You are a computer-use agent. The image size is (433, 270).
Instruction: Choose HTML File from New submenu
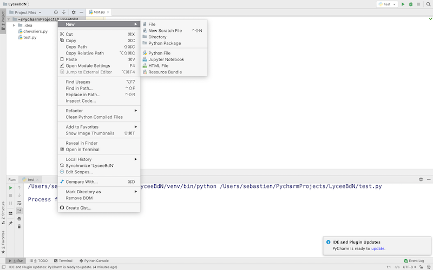click(174, 65)
